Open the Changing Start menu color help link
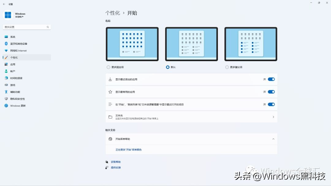The image size is (331, 186). [x=129, y=150]
